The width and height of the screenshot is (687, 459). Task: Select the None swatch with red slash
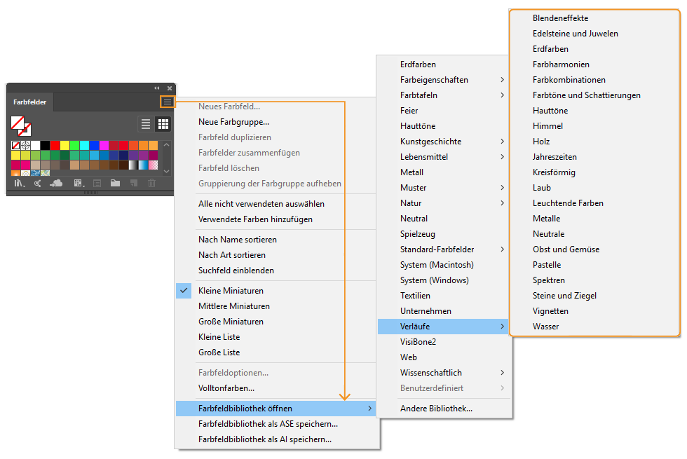pos(15,146)
